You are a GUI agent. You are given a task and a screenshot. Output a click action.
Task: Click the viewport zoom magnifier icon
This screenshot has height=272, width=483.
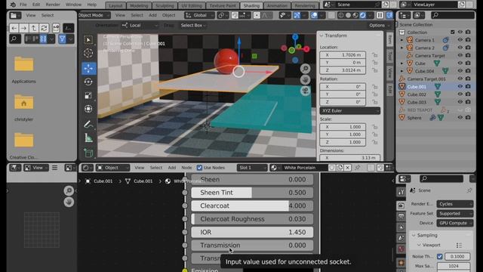click(305, 69)
